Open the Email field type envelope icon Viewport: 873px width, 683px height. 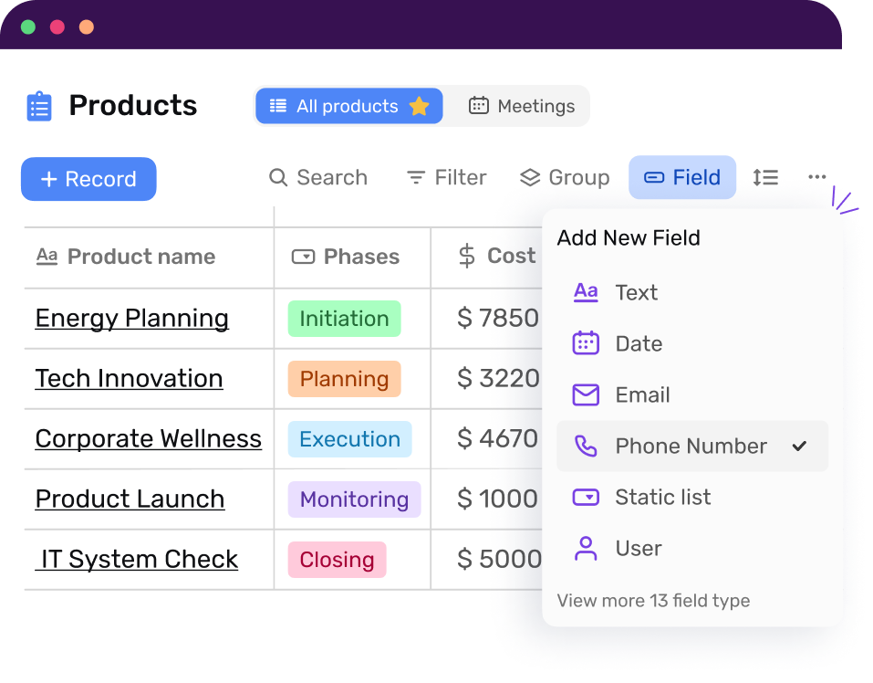coord(585,394)
